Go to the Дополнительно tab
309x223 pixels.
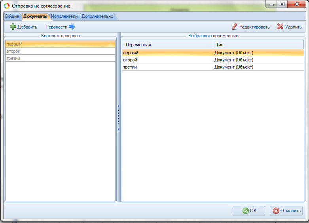[97, 16]
